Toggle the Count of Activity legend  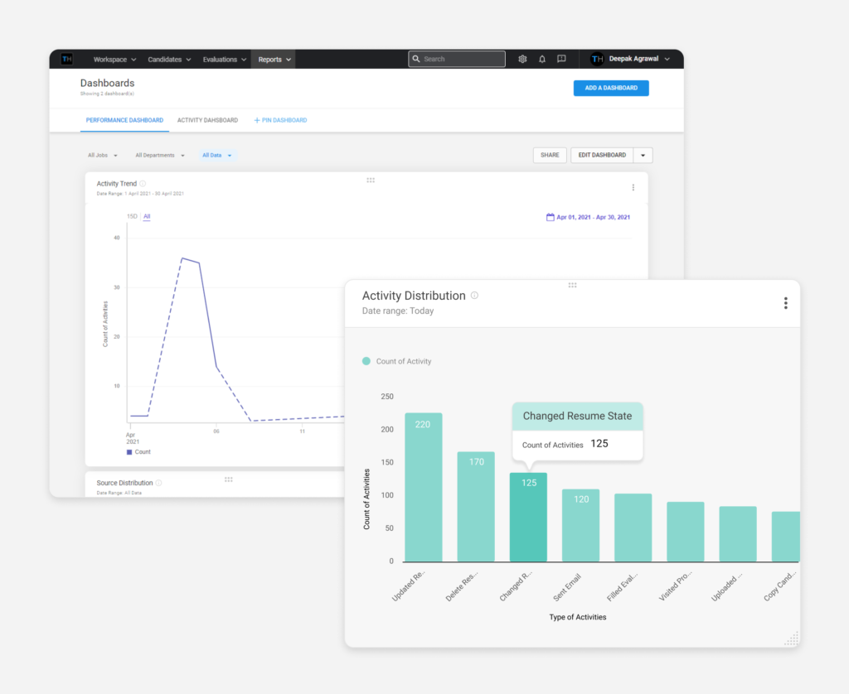pyautogui.click(x=396, y=361)
